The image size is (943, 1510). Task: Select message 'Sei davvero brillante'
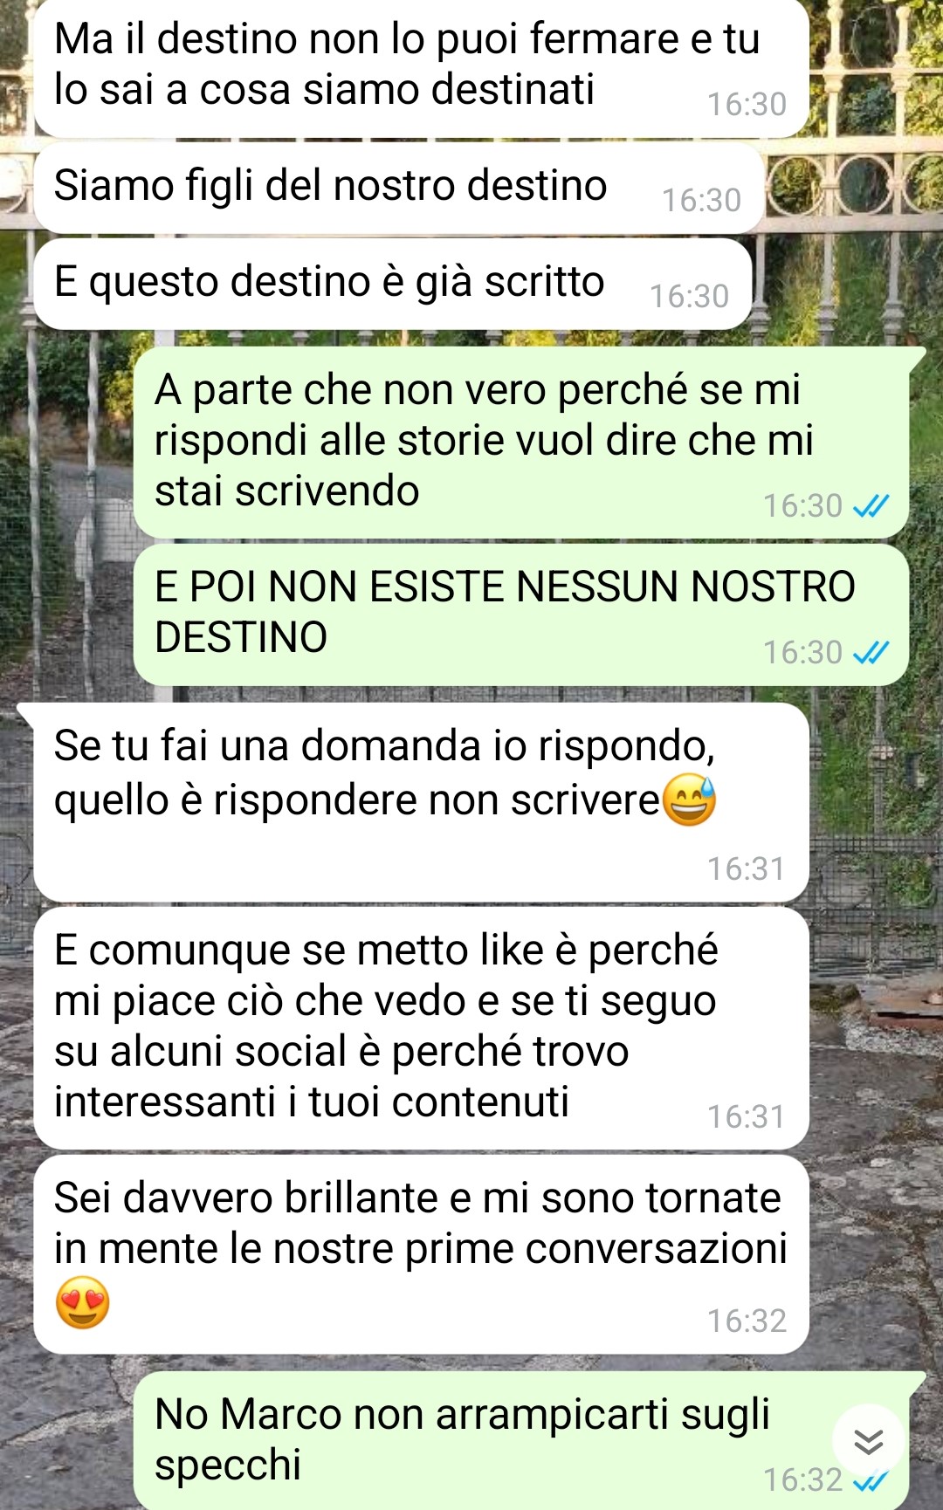421,1254
